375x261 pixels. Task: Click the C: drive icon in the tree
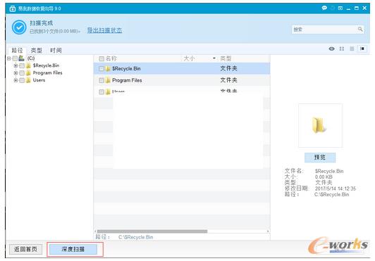(21, 58)
